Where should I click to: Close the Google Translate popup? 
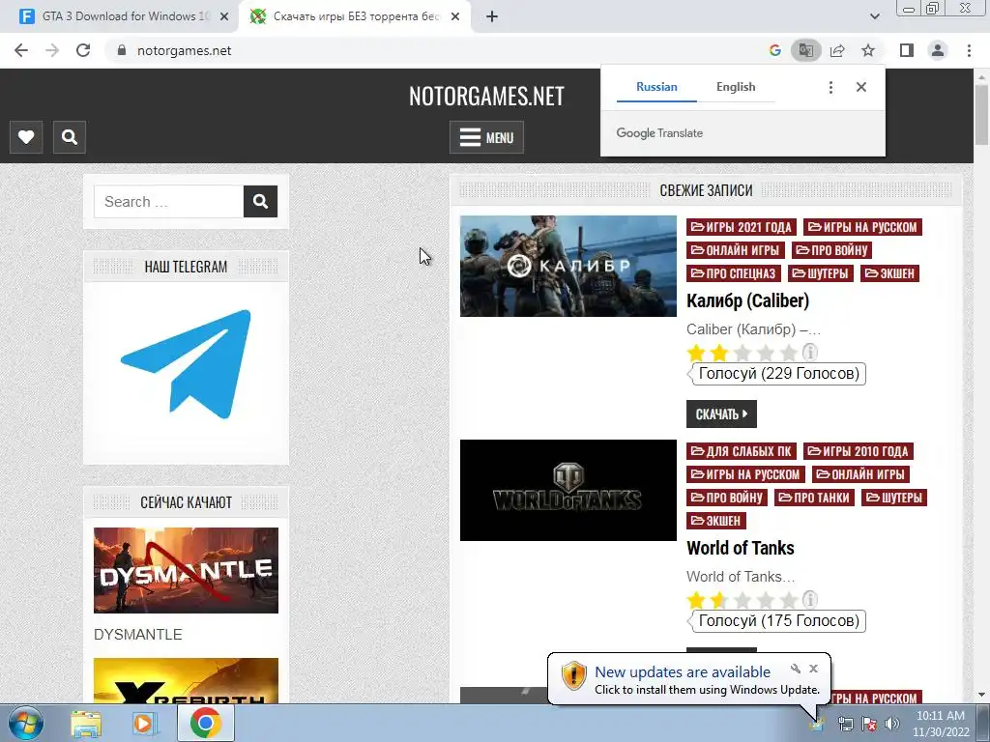860,87
